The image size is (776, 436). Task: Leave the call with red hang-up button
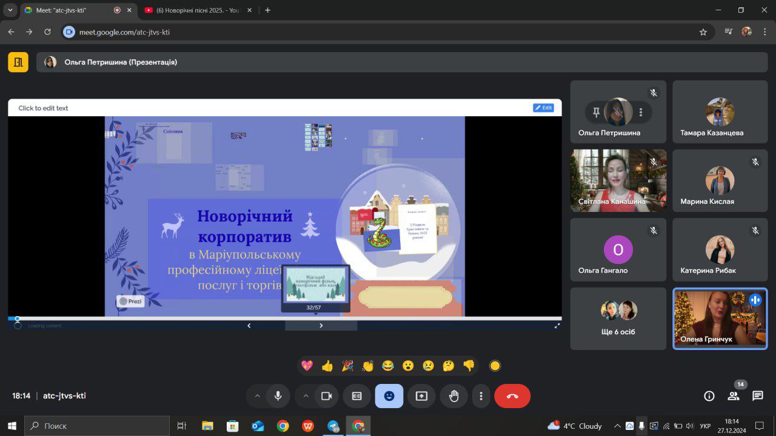(512, 396)
